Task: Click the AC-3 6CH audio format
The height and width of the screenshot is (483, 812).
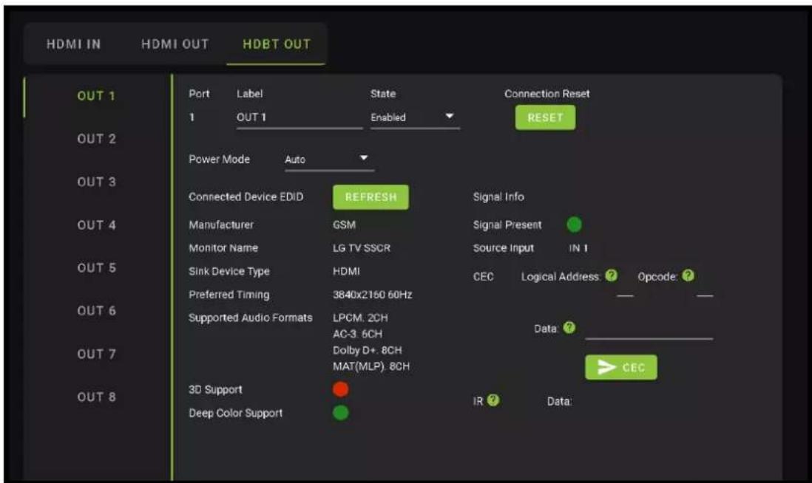Action: pos(357,334)
